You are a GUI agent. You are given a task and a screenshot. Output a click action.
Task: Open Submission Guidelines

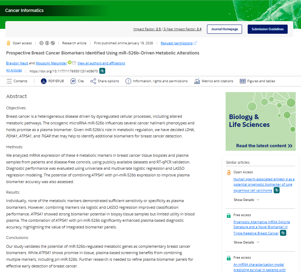point(267,29)
